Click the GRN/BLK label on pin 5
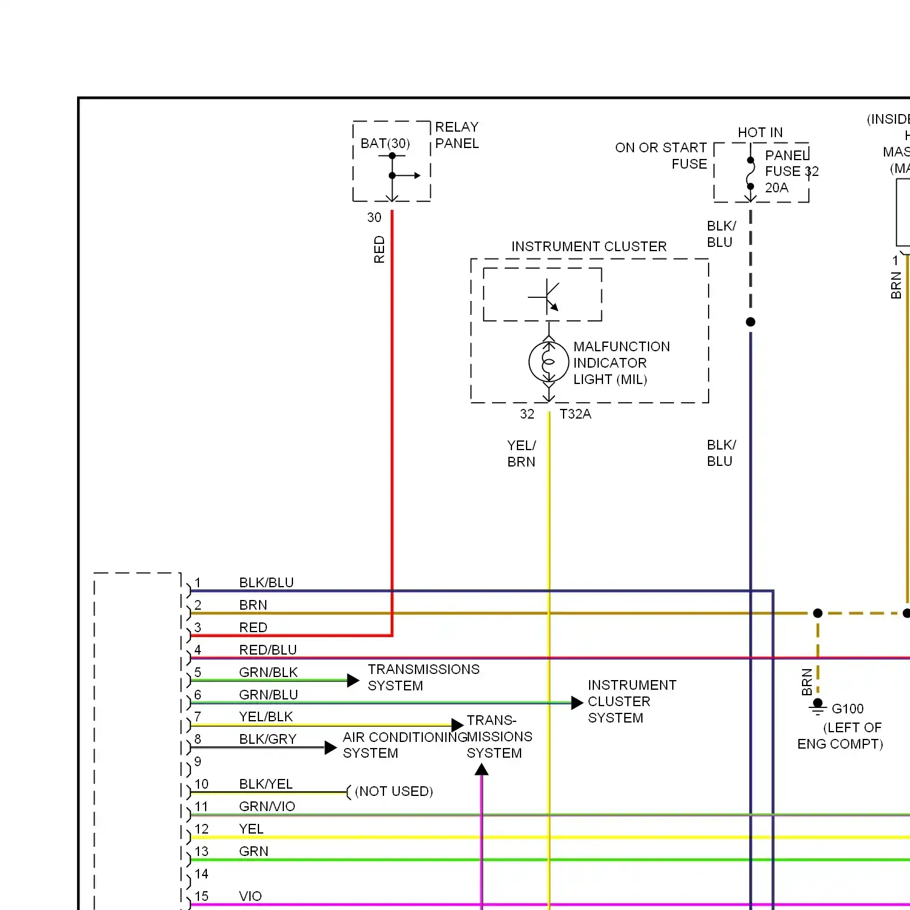 [x=268, y=672]
